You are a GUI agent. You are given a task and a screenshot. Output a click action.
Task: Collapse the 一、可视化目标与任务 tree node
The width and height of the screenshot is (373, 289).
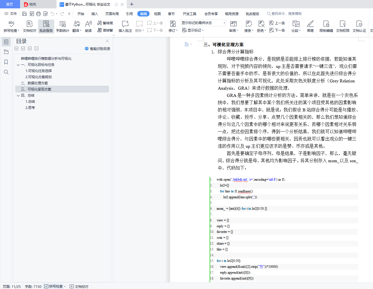(18, 65)
